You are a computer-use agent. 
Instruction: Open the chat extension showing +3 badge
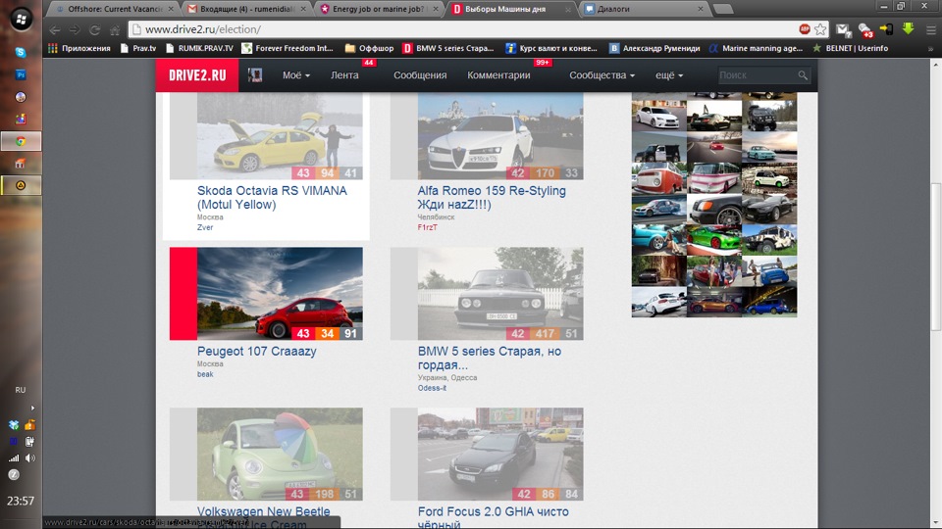coord(865,29)
